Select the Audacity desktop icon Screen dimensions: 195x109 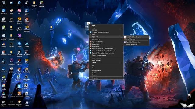tap(4, 45)
